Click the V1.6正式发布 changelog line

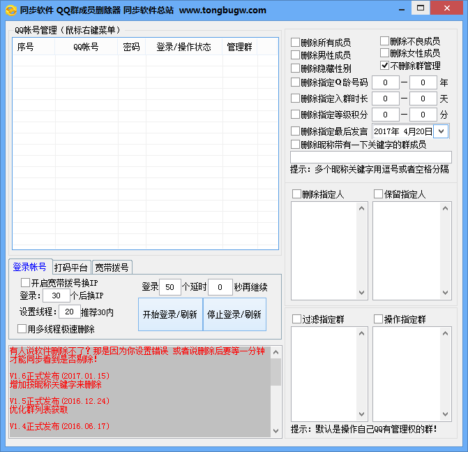point(60,376)
